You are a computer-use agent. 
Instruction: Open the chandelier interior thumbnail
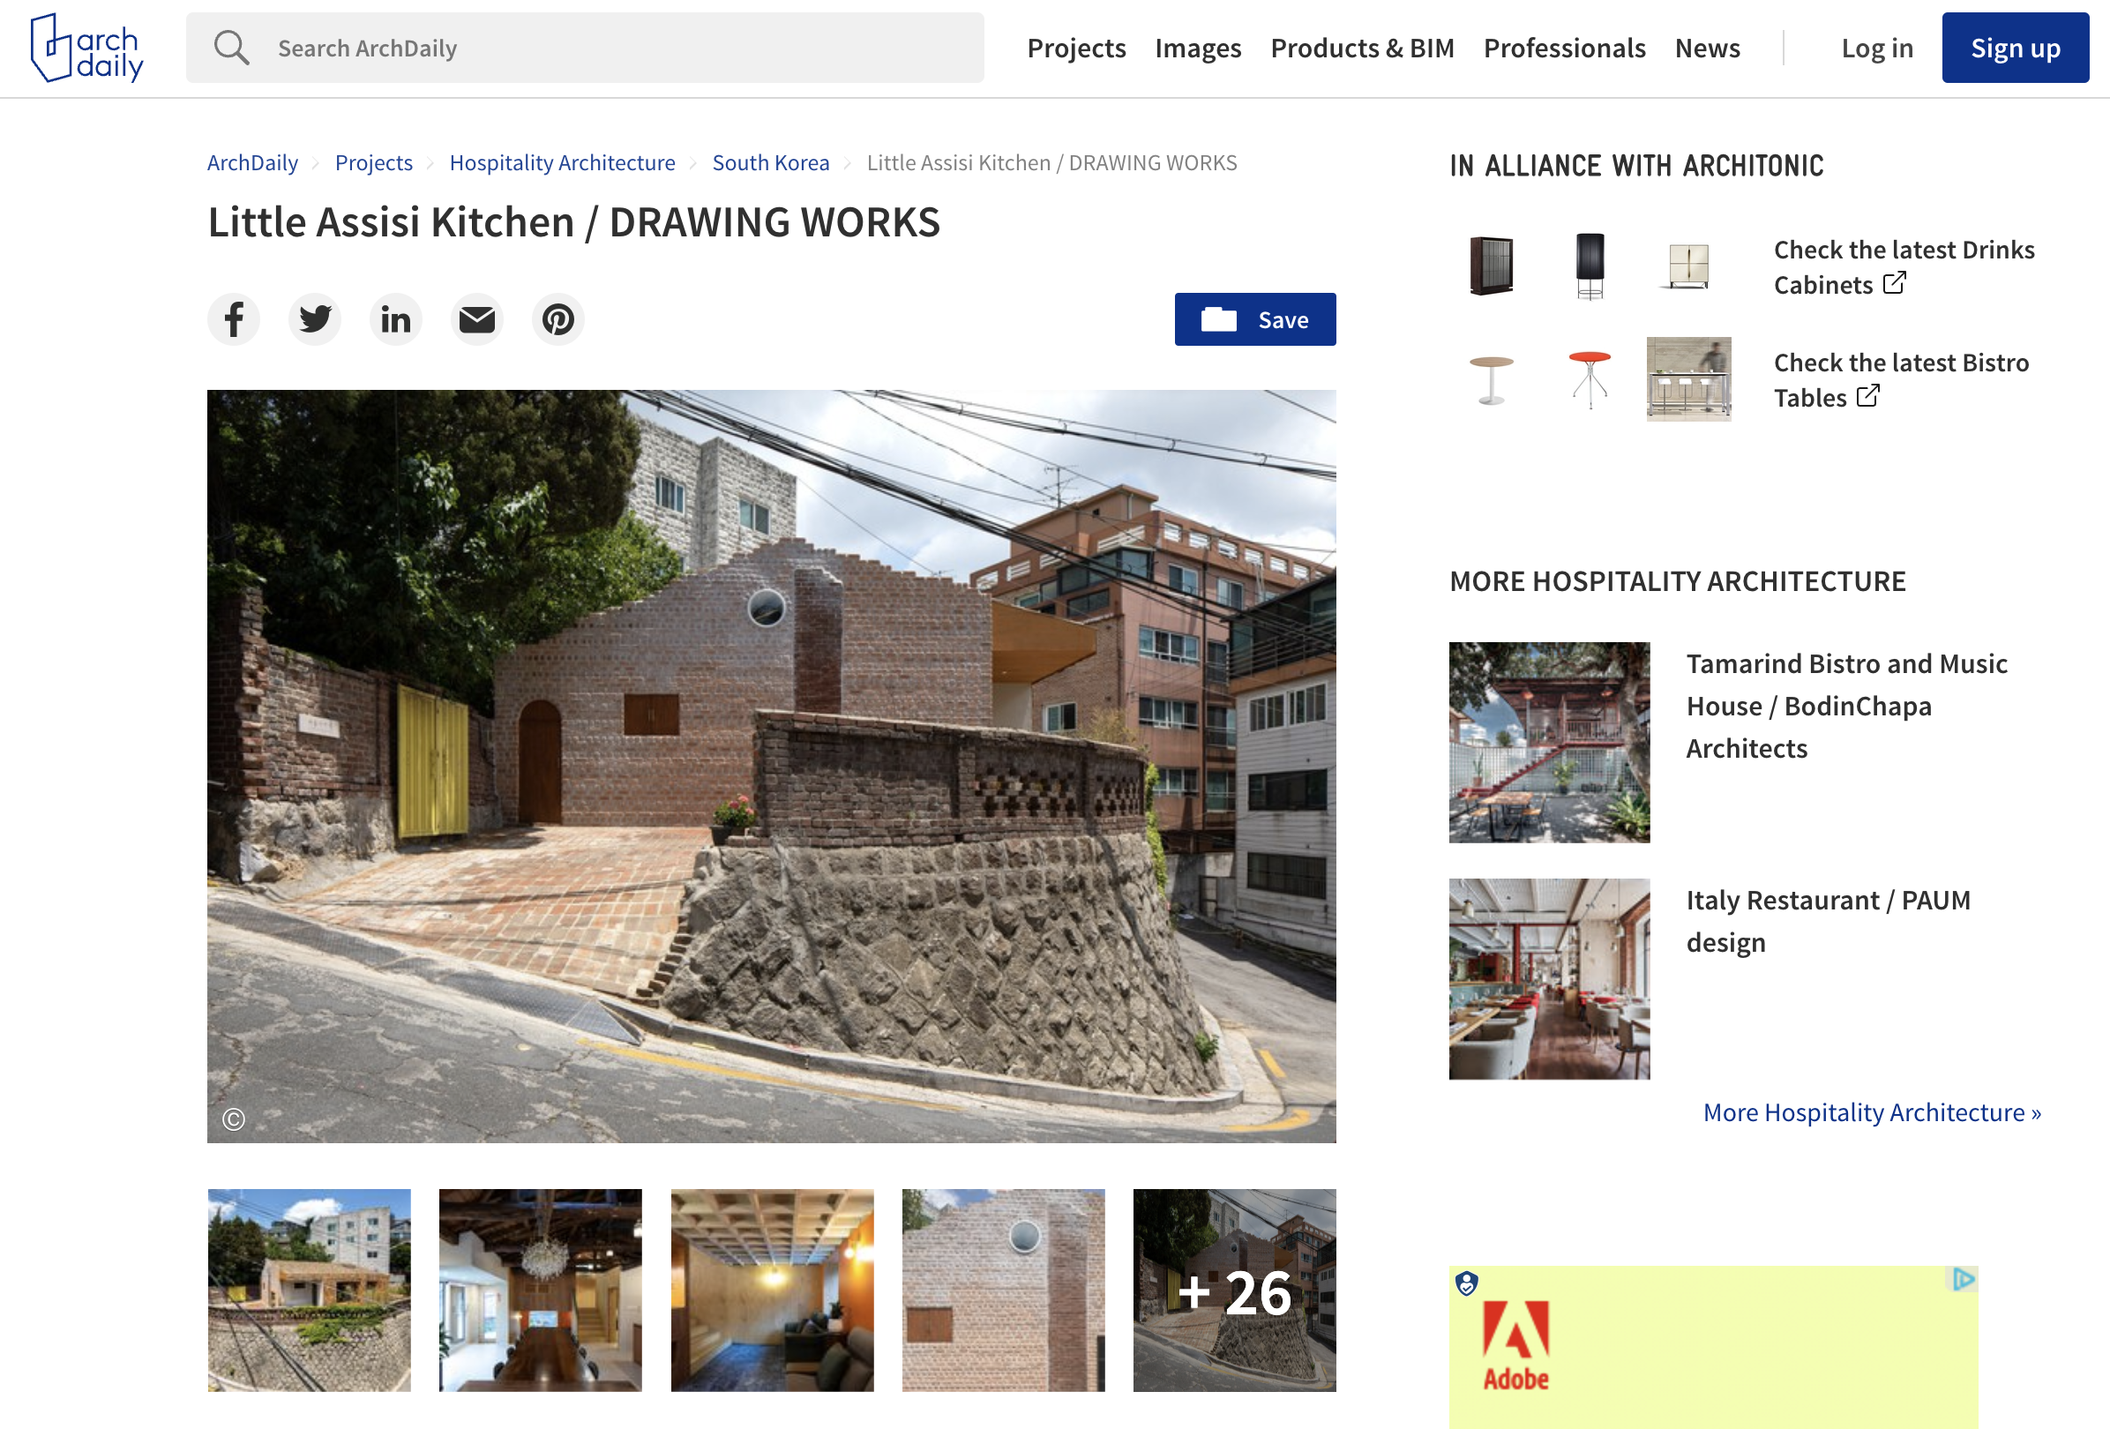540,1291
